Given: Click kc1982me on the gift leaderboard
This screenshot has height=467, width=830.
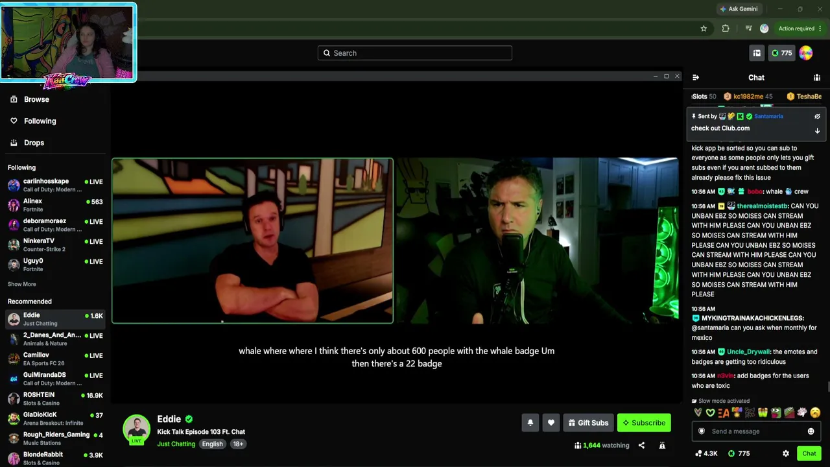Looking at the screenshot, I should click(x=748, y=97).
